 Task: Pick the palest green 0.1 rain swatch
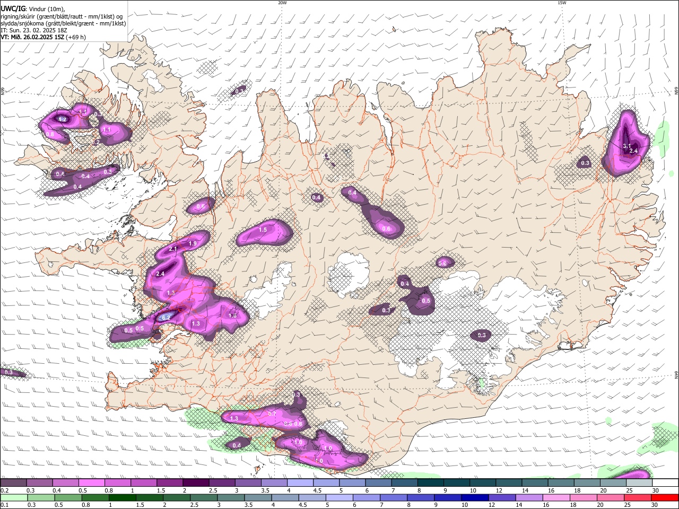click(13, 498)
